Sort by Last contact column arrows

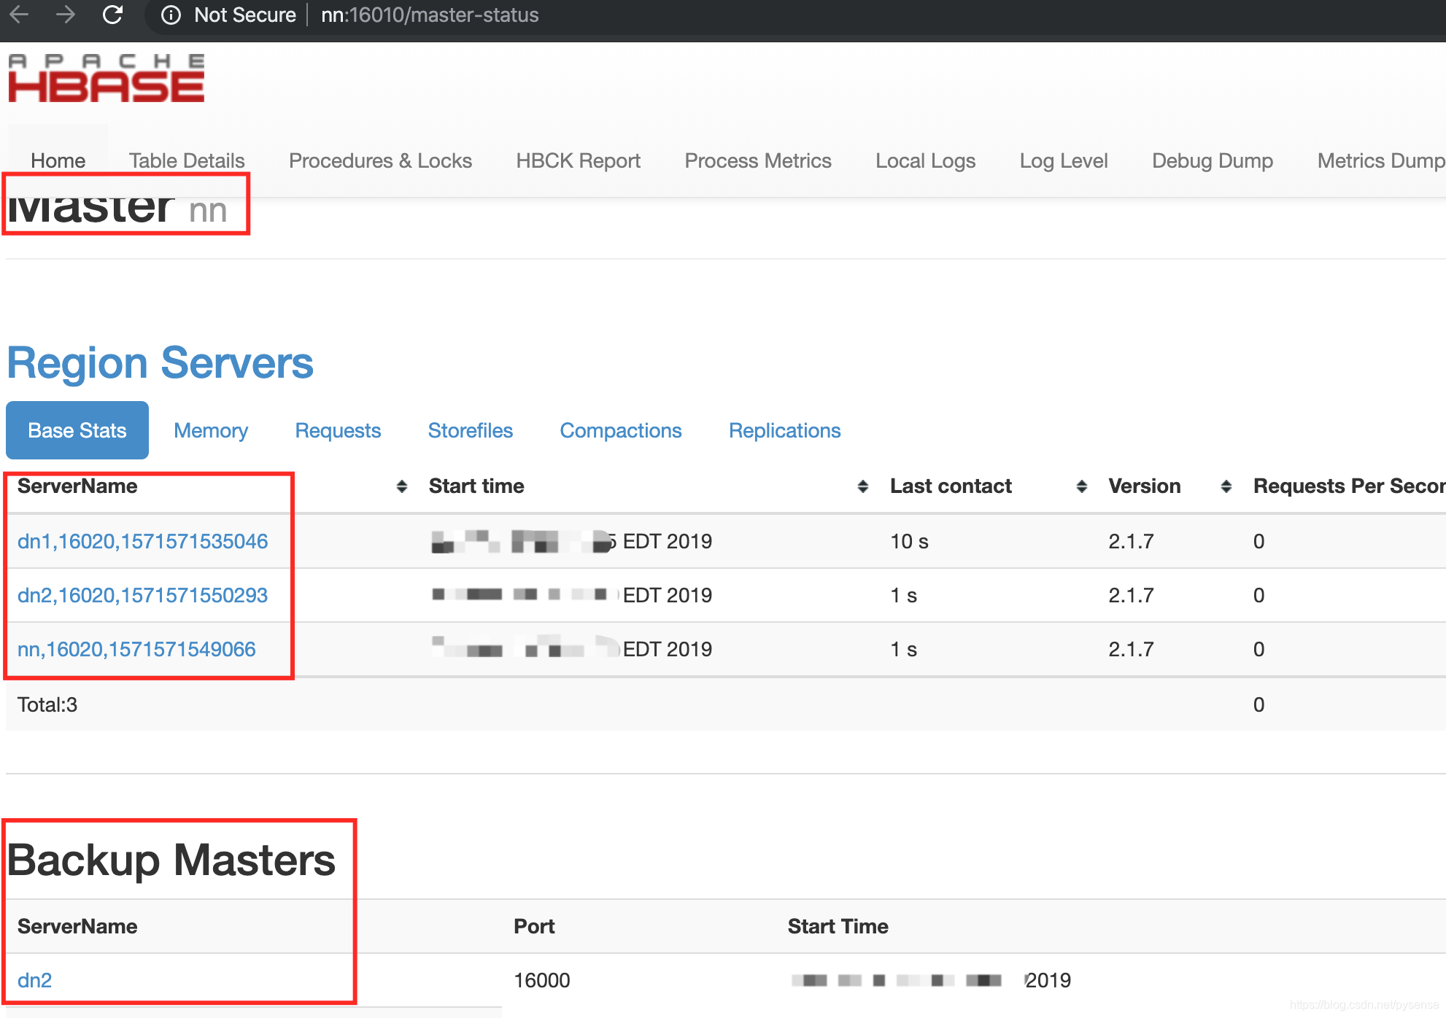tap(1081, 486)
